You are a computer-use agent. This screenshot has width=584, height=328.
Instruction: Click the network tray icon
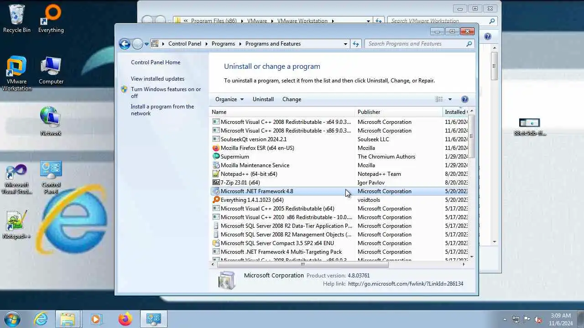pos(516,320)
